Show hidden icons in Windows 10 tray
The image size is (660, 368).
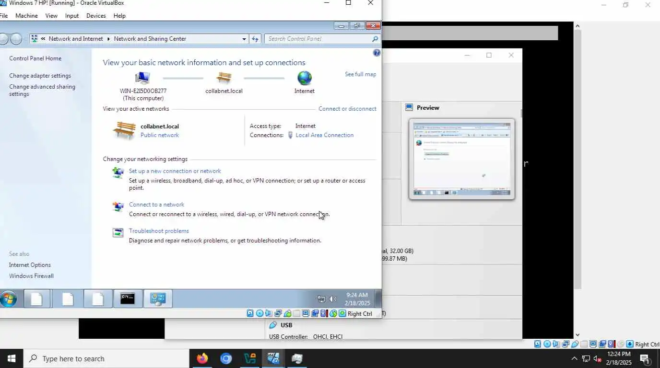pos(574,358)
